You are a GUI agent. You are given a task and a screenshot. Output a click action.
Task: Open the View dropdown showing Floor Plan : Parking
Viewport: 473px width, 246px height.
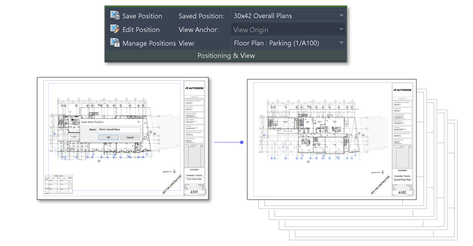pyautogui.click(x=341, y=42)
